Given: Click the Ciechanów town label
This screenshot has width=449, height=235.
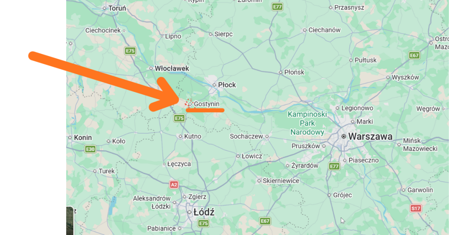Looking at the screenshot, I should click(324, 30).
